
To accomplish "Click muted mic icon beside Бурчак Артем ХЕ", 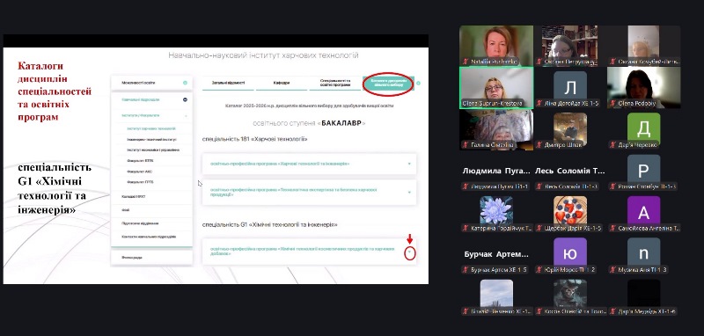I will (466, 270).
